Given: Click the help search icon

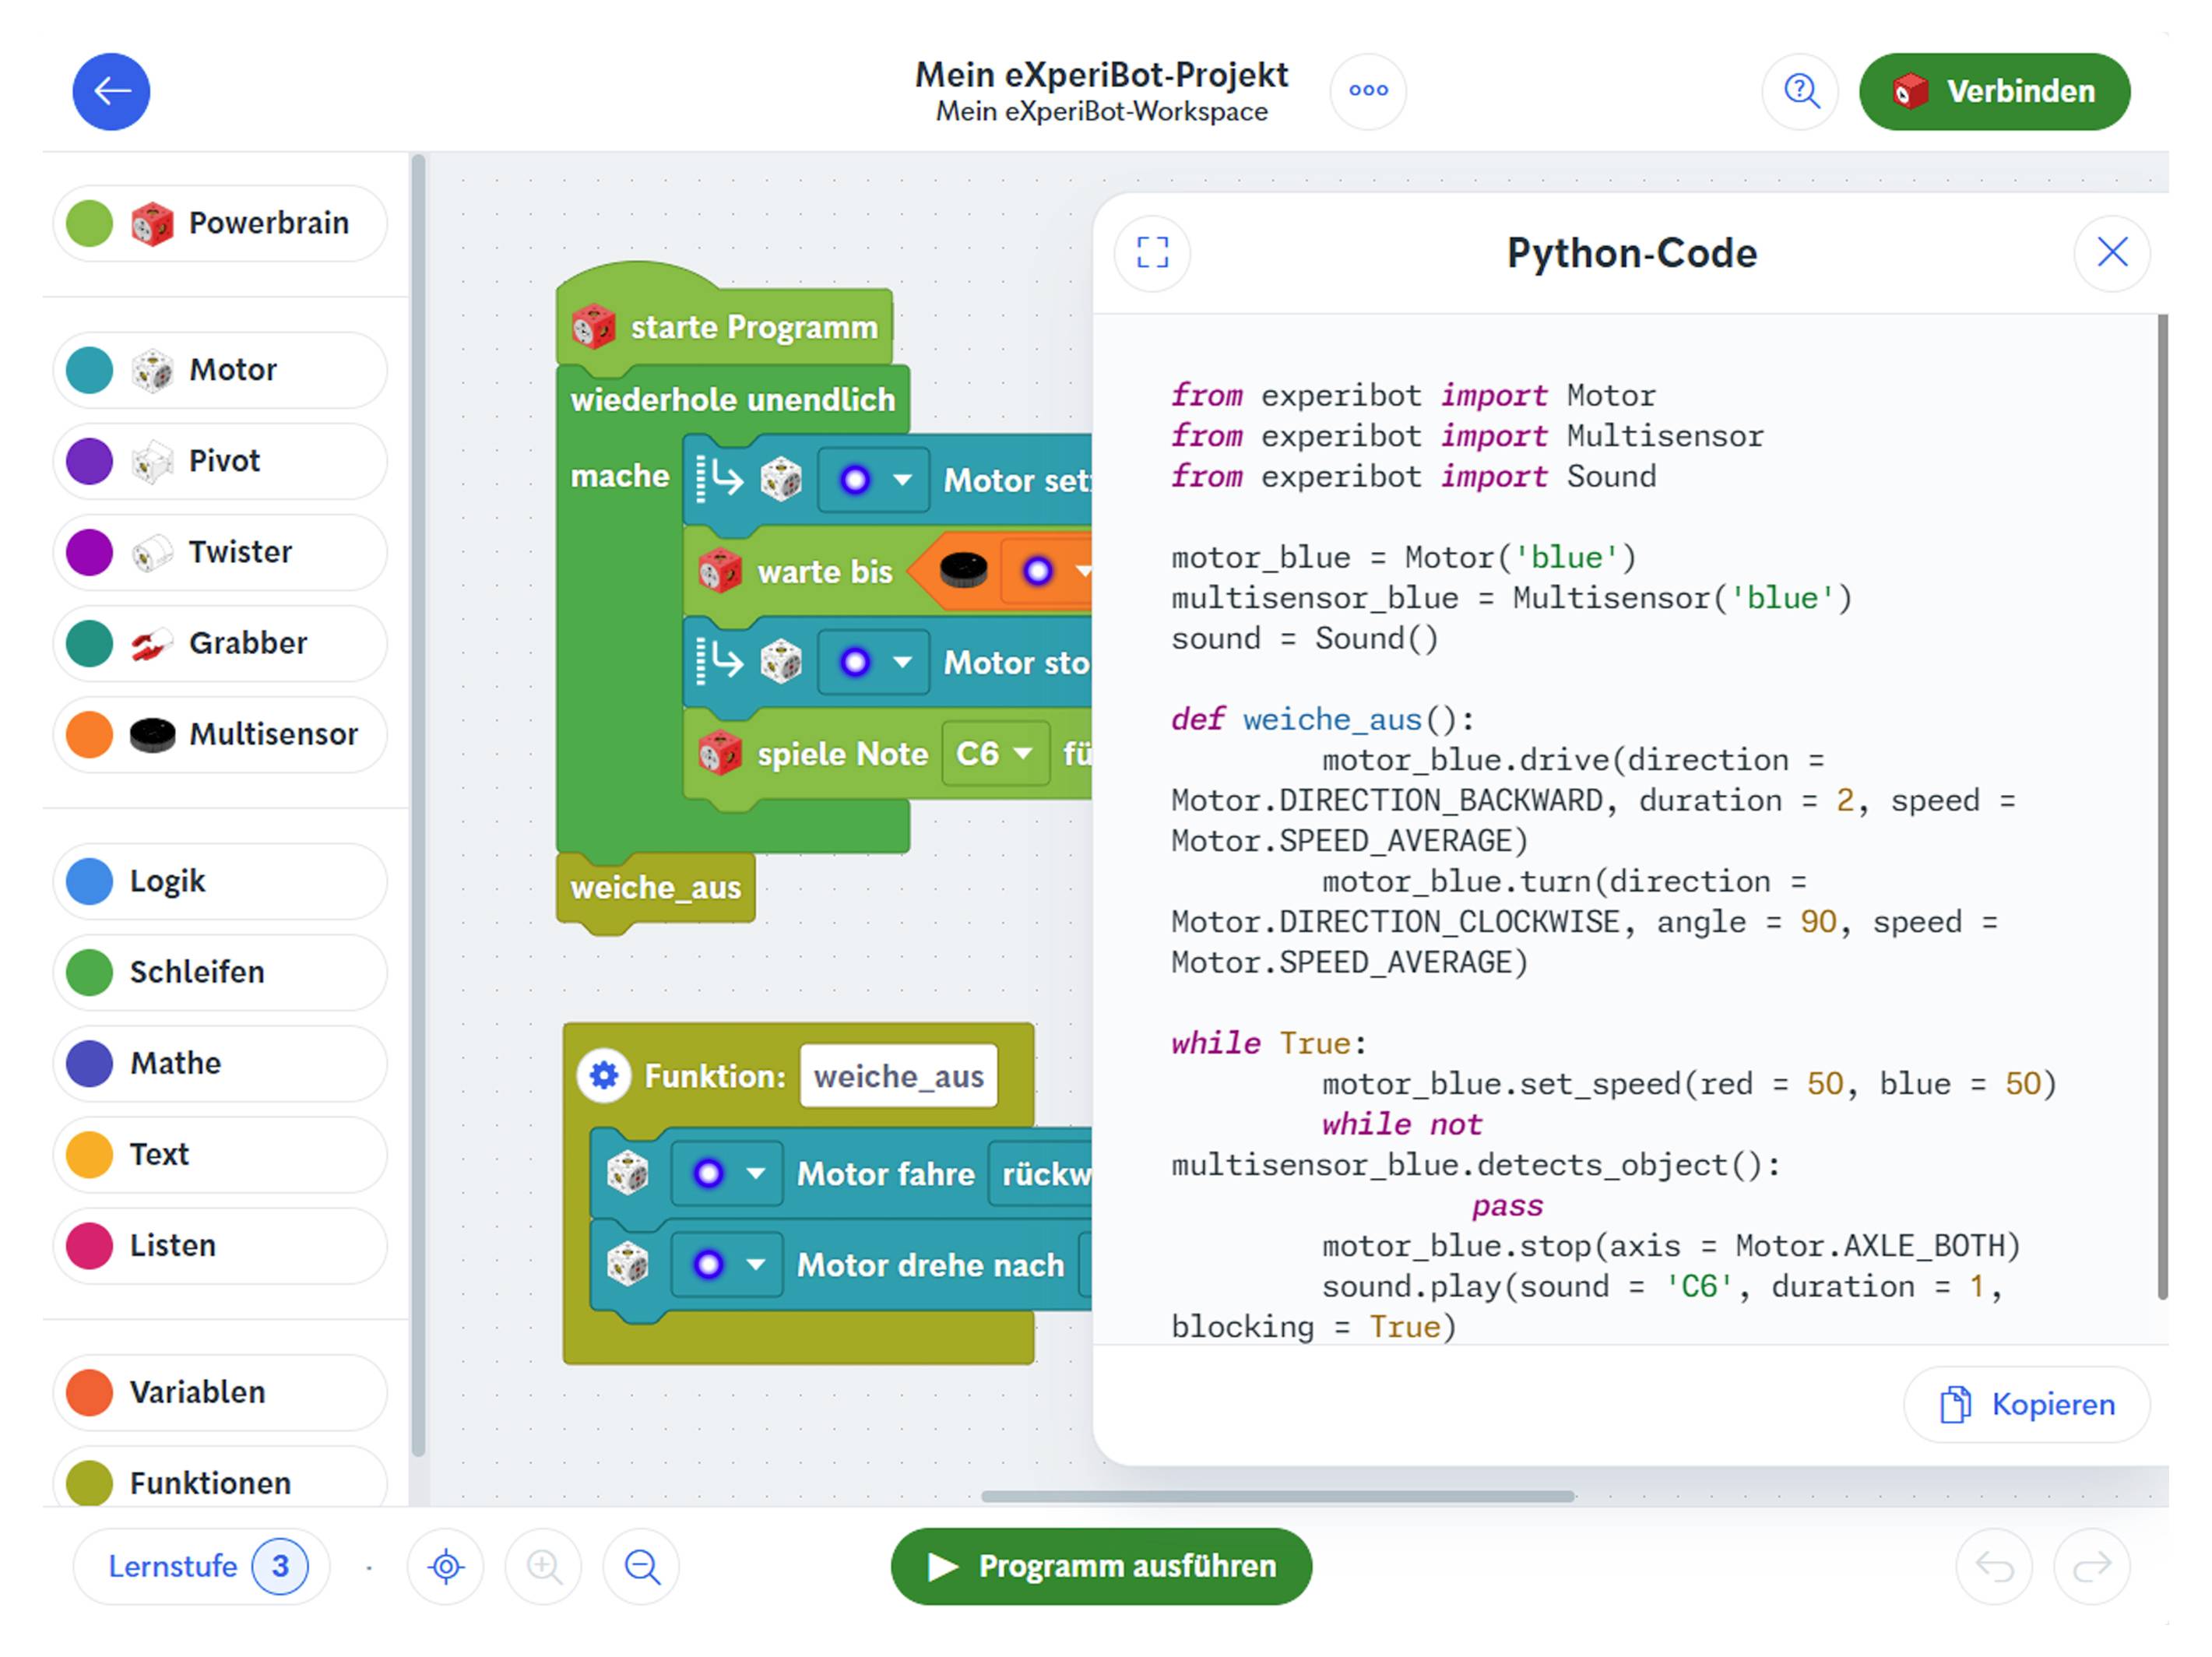Looking at the screenshot, I should [x=1800, y=91].
